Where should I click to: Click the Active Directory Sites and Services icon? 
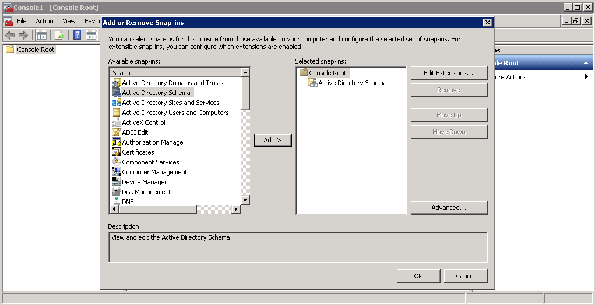point(116,103)
